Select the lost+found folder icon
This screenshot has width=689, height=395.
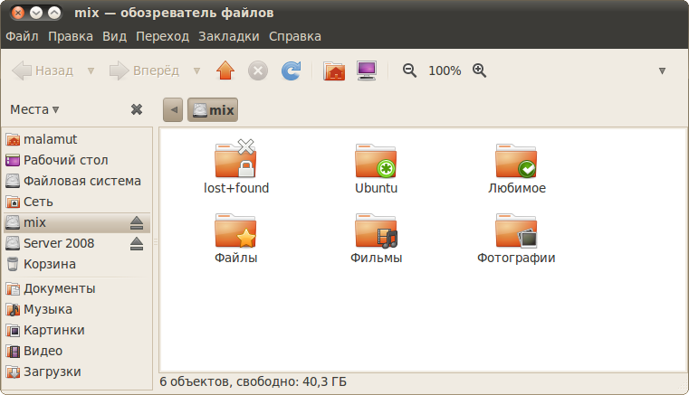coord(235,159)
